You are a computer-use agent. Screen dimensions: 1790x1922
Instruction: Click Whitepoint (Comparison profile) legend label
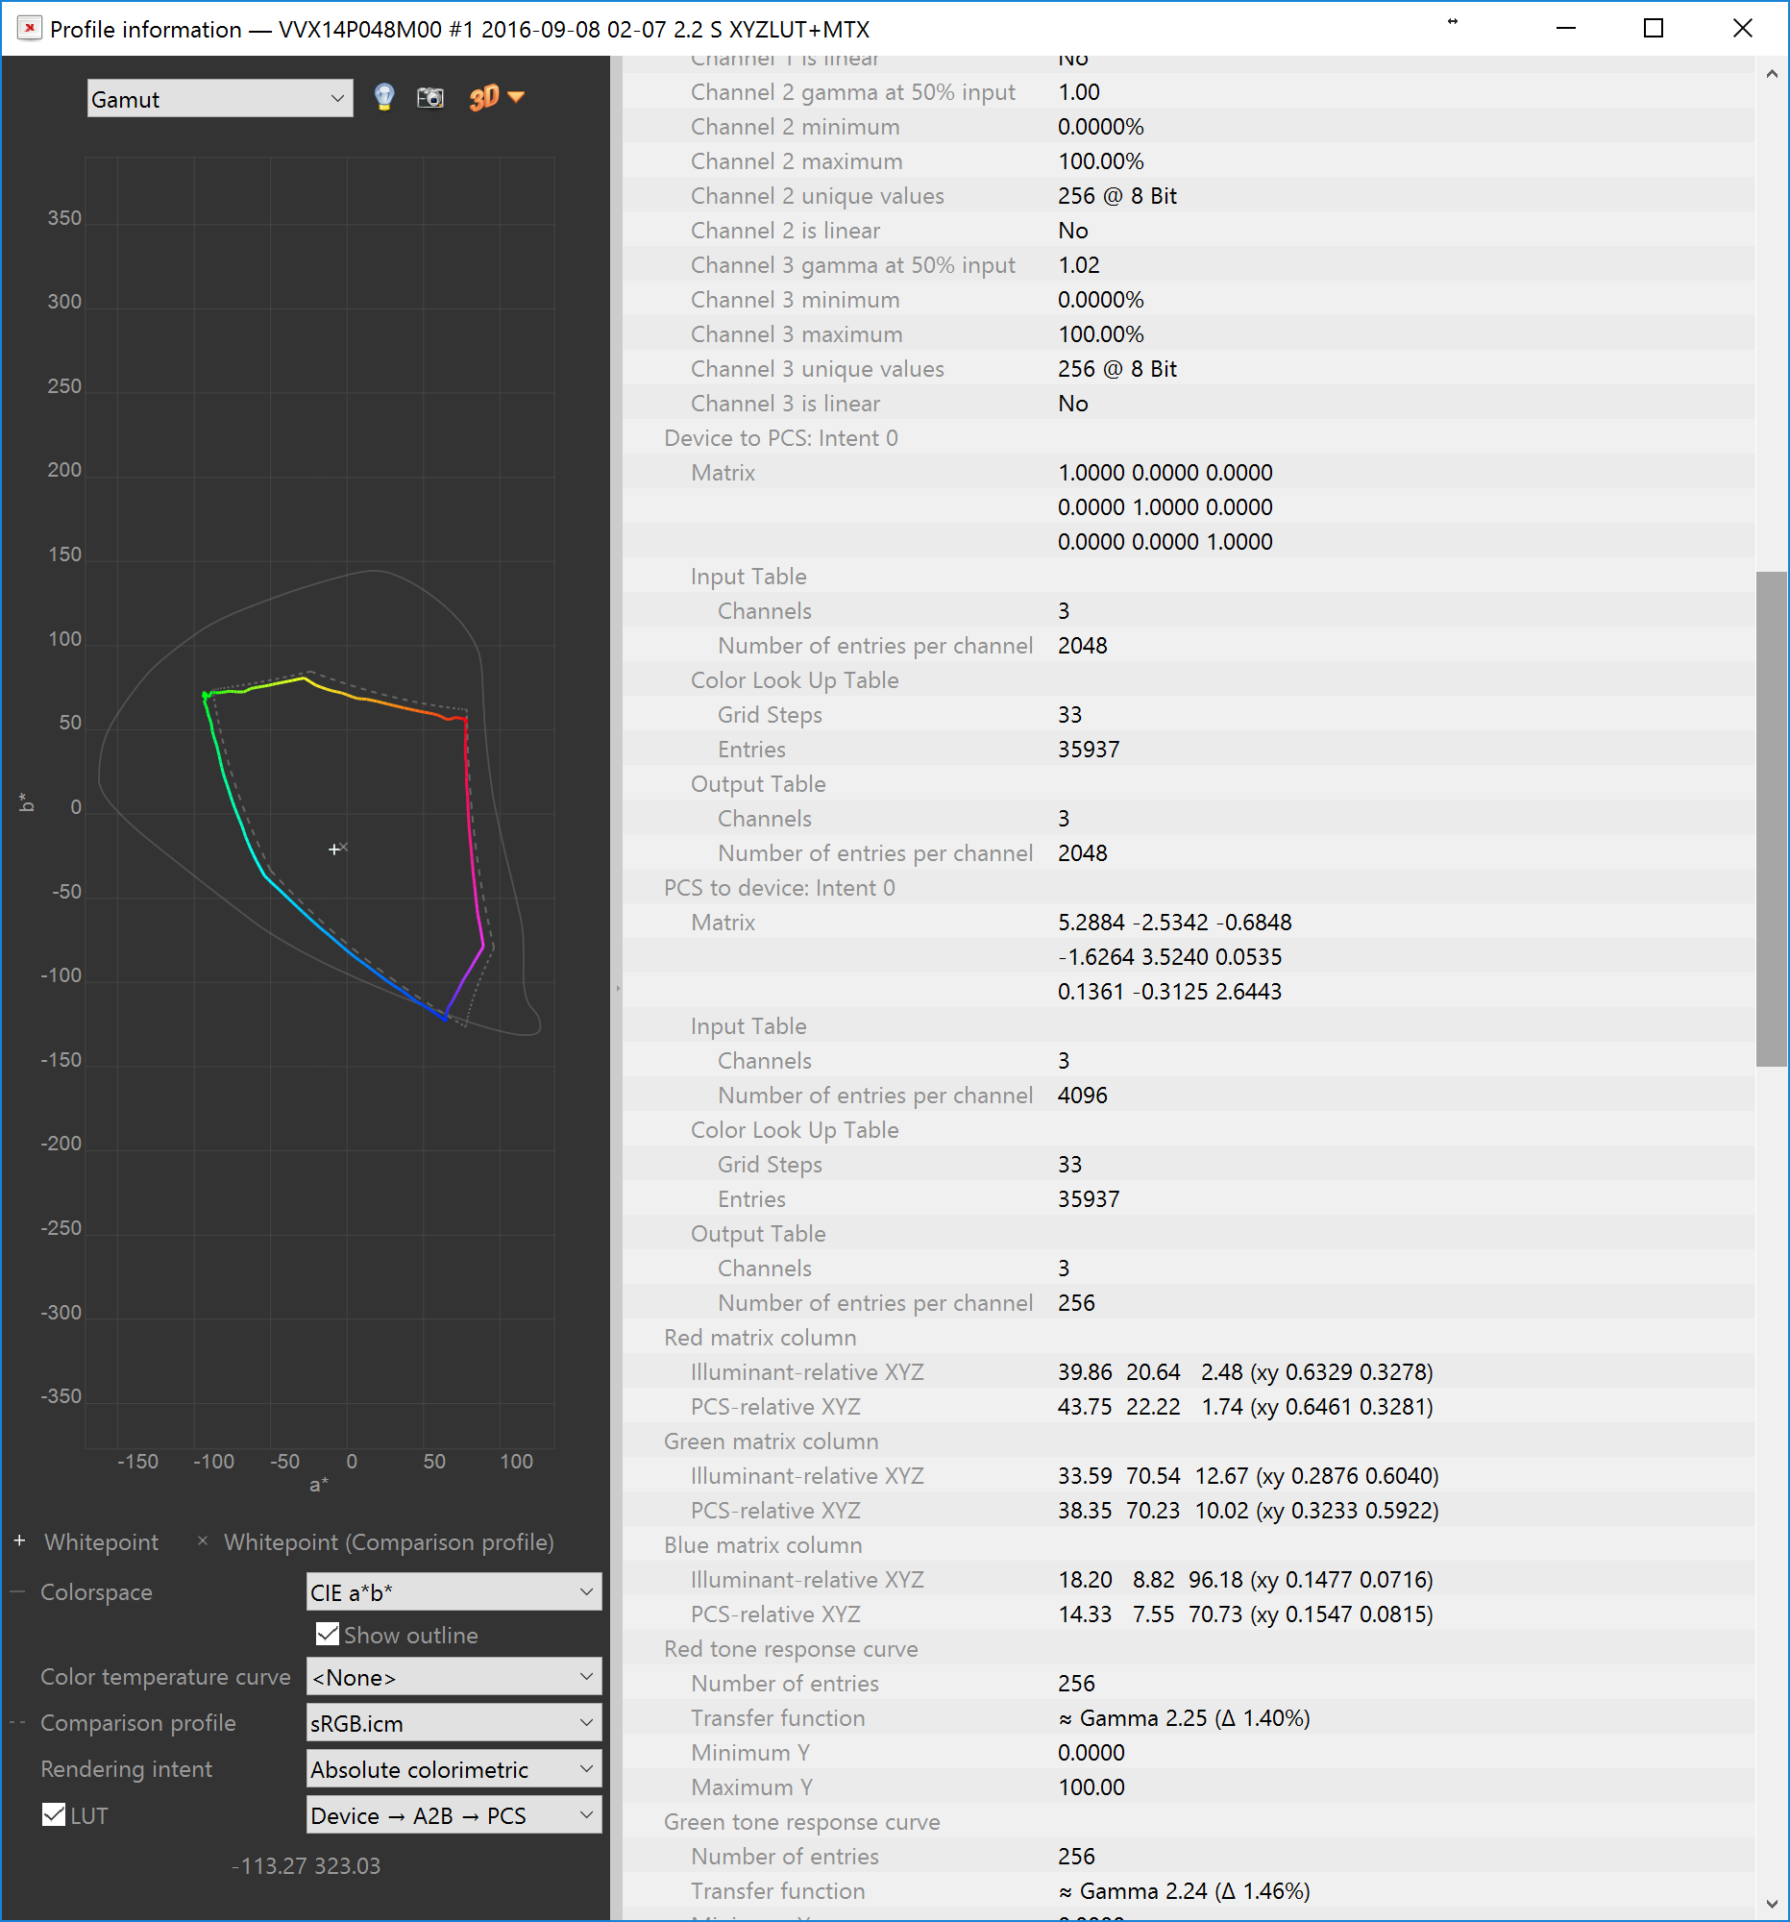pos(388,1542)
